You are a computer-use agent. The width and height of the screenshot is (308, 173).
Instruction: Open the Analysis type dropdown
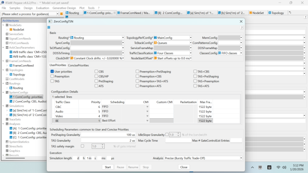[x=241, y=158]
